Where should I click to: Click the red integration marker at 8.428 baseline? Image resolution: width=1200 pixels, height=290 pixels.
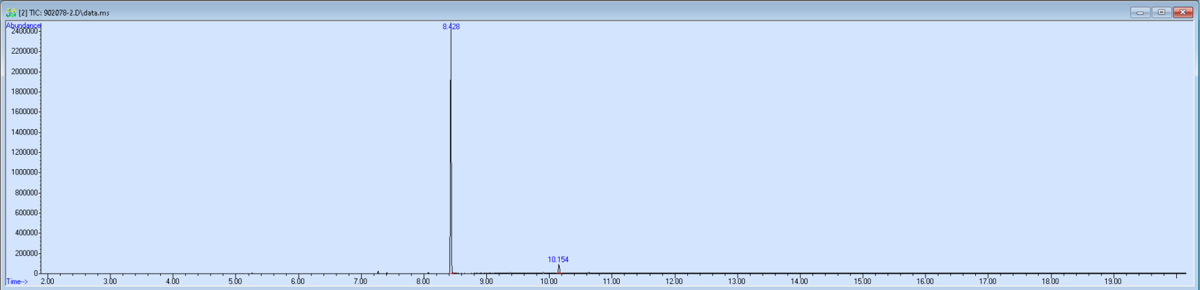coord(452,273)
